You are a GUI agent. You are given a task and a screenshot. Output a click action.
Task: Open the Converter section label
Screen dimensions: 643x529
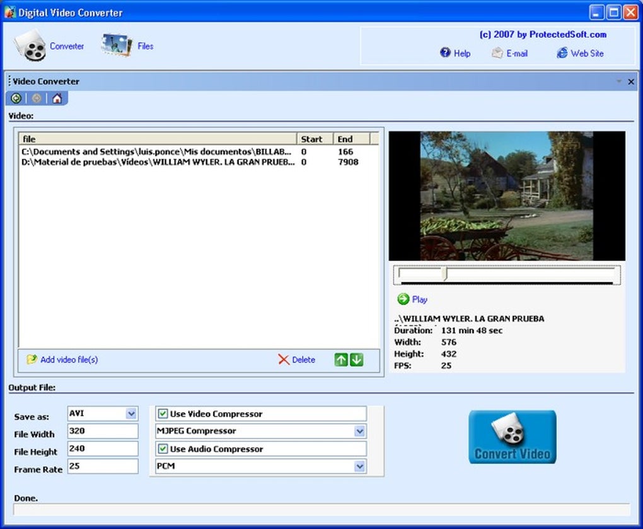(x=67, y=46)
